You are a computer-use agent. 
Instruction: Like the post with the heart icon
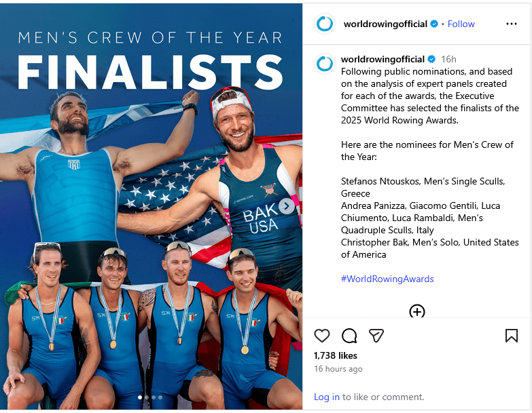click(x=322, y=336)
